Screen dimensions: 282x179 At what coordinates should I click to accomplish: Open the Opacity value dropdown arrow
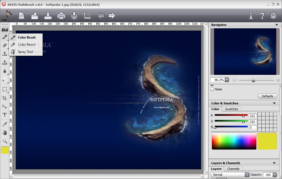[275, 175]
